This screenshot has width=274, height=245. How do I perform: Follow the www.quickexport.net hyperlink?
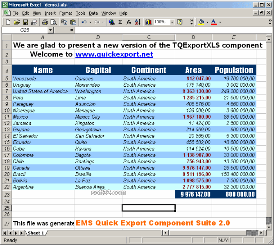[x=114, y=54]
